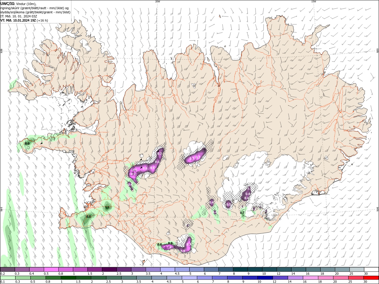The width and height of the screenshot is (379, 284).
Task: Click the 0.2–0.3 swatch in upper snow scale
Action: point(8,269)
